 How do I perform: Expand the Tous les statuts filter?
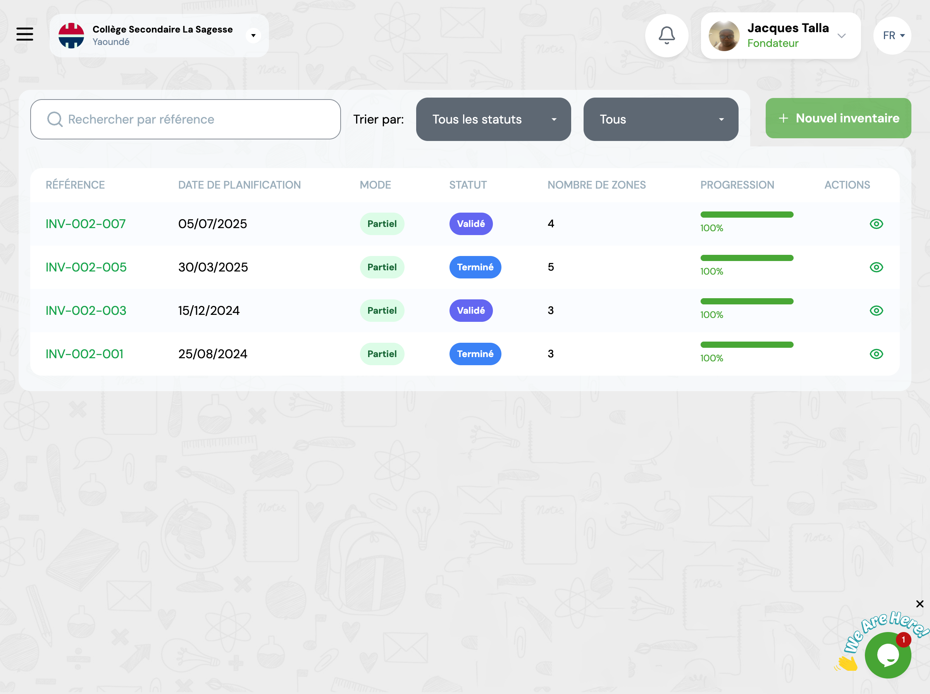(x=493, y=119)
